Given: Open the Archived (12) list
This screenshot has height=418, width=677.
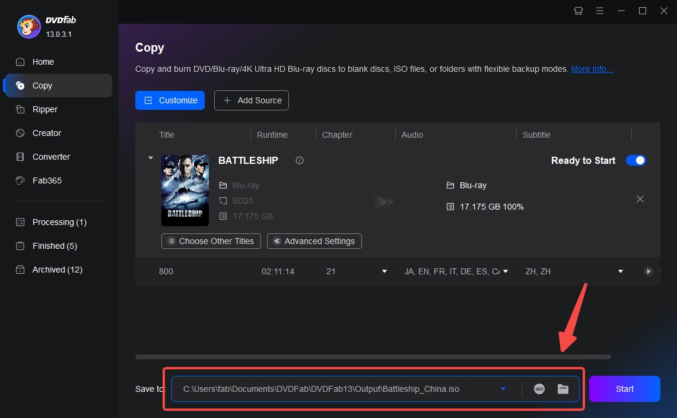Looking at the screenshot, I should 56,270.
